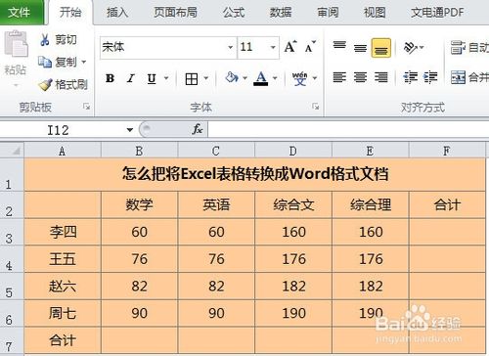Toggle Underline formatting
The height and width of the screenshot is (356, 489).
coord(152,78)
